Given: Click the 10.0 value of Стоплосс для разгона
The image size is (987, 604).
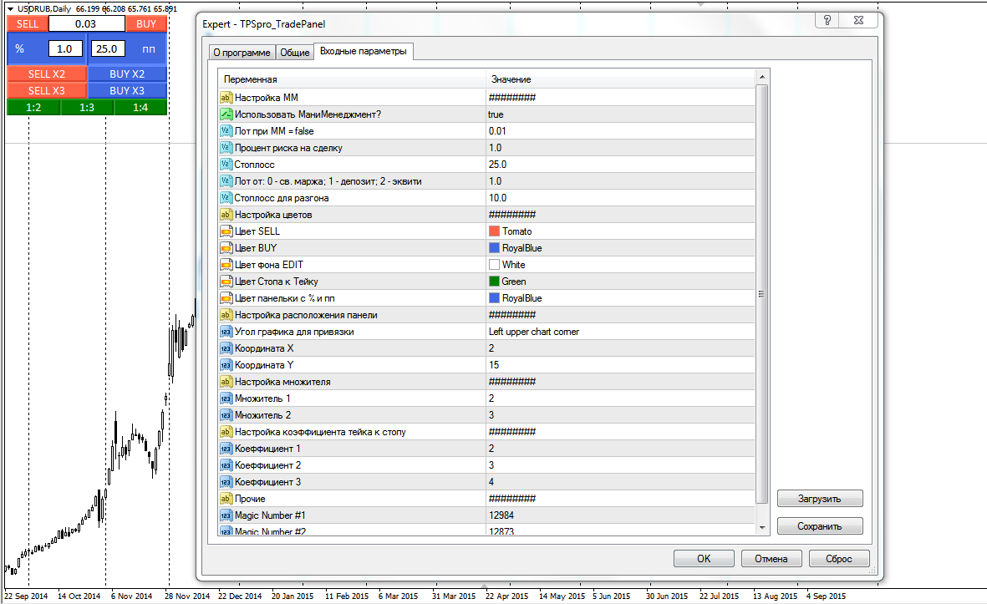Looking at the screenshot, I should click(497, 197).
